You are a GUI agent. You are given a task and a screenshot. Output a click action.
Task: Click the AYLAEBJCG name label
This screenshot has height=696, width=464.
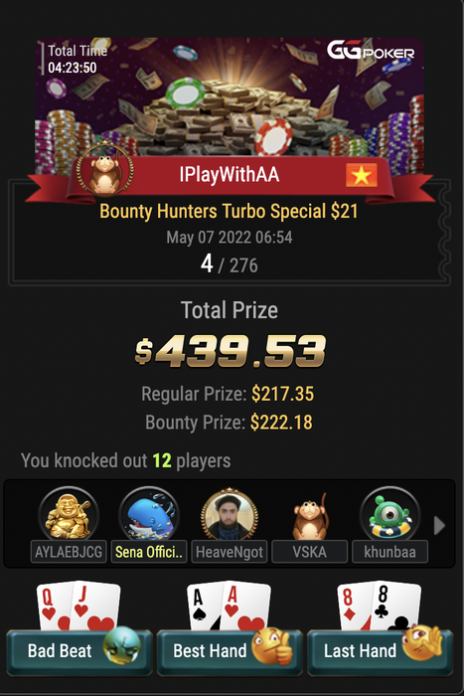[x=69, y=552]
